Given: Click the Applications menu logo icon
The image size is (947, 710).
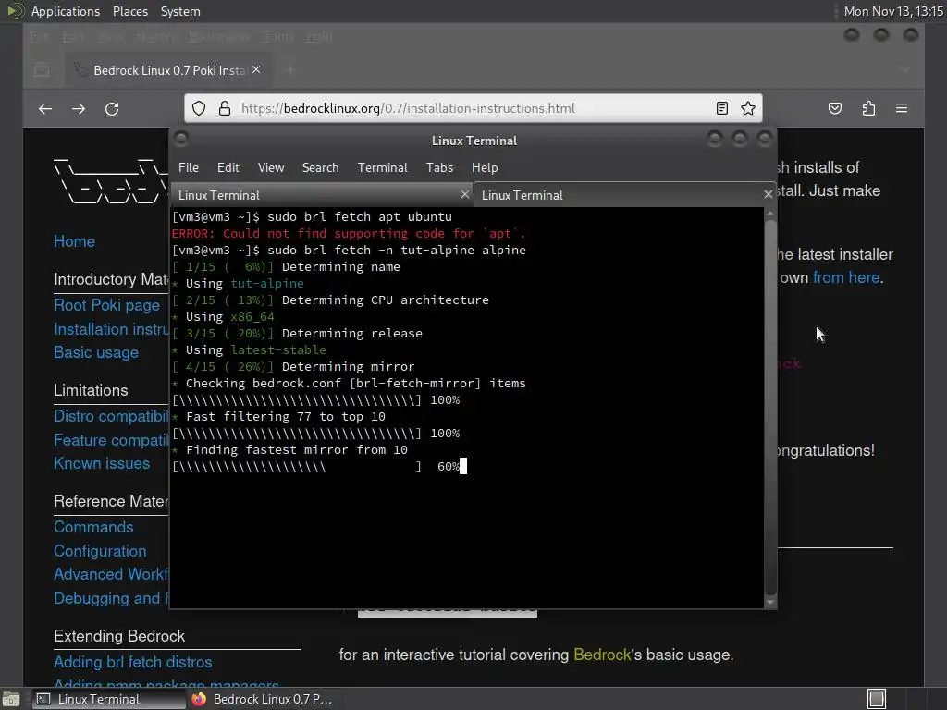Looking at the screenshot, I should (x=15, y=11).
